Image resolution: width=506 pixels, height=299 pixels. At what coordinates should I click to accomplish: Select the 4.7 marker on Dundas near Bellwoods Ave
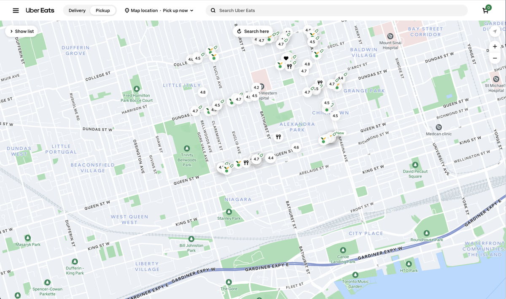pyautogui.click(x=195, y=111)
